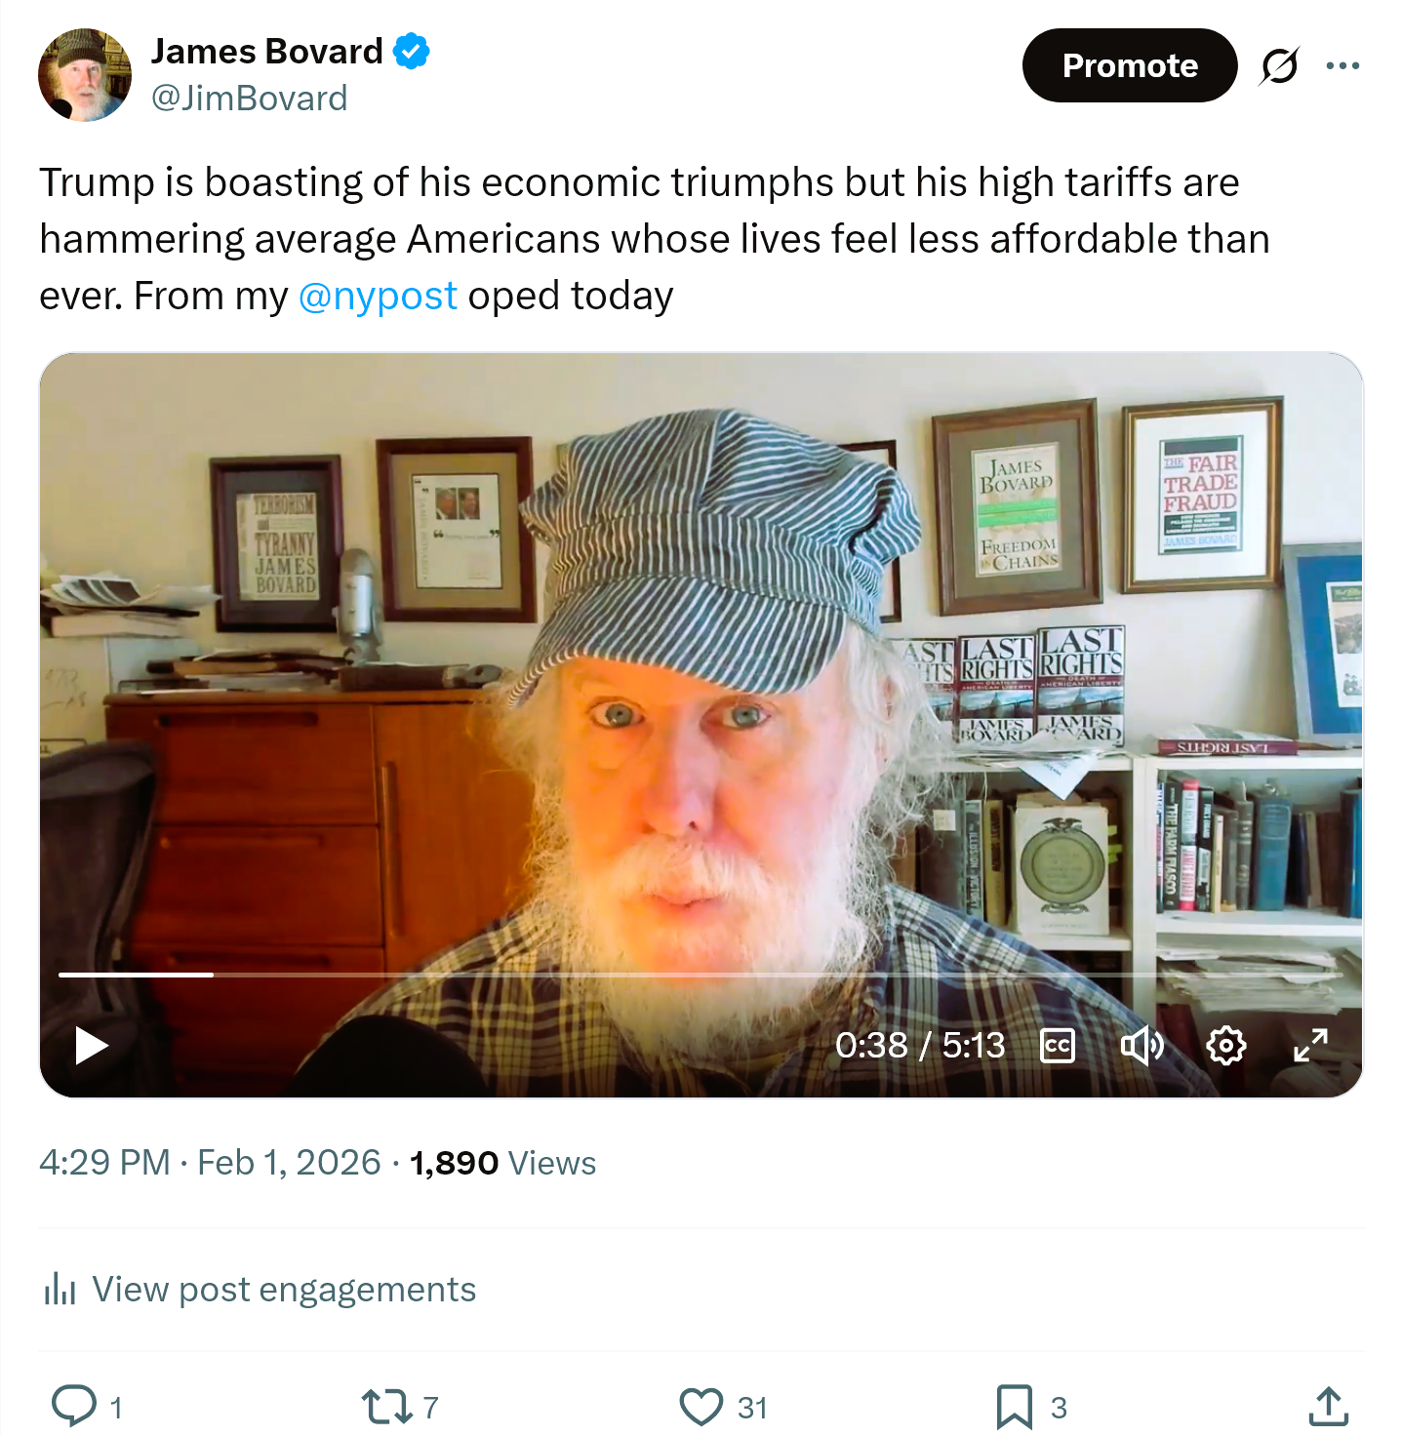1402x1435 pixels.
Task: Seek in the video progress bar
Action: (683, 975)
